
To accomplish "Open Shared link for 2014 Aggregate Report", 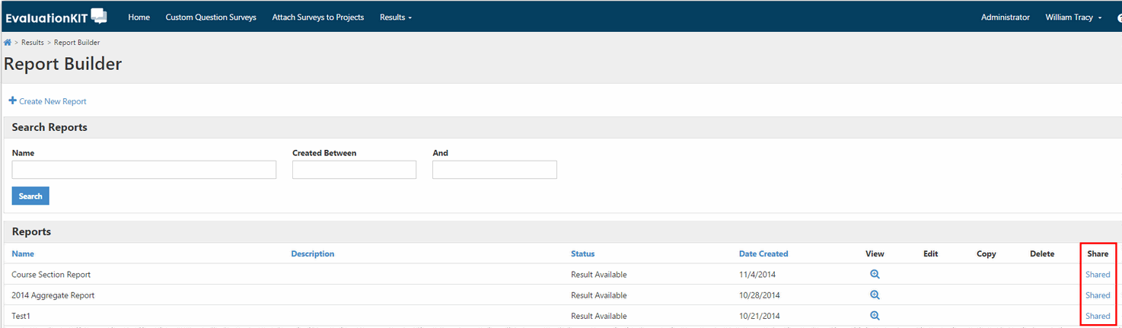I will tap(1098, 295).
